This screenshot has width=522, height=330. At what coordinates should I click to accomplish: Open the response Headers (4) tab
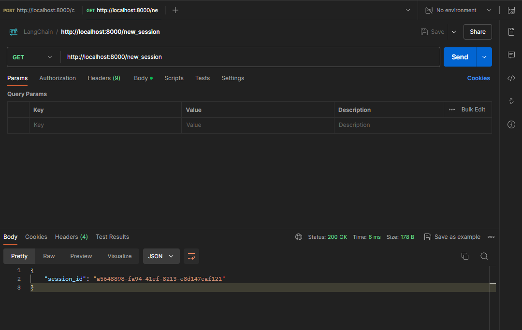click(x=71, y=237)
